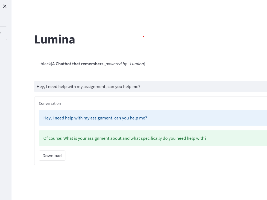Image resolution: width=267 pixels, height=200 pixels.
Task: Click the red script-running indicator dot
Action: [143, 37]
